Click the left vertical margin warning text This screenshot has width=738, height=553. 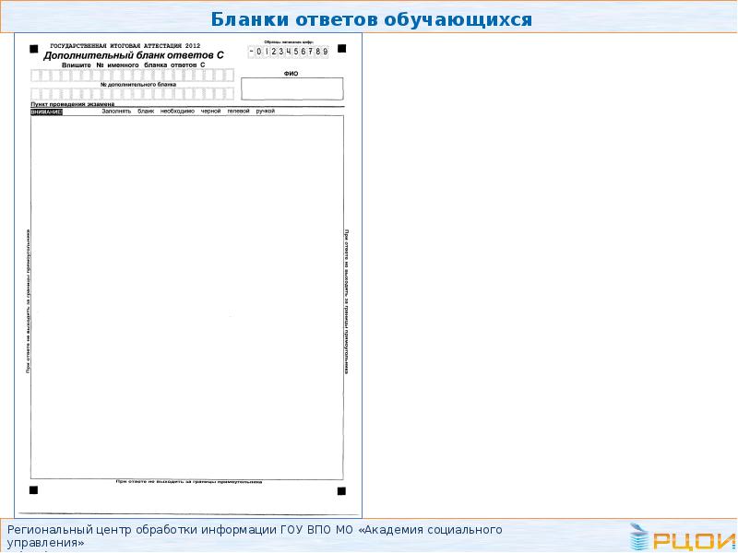tap(28, 301)
